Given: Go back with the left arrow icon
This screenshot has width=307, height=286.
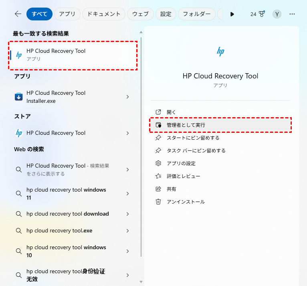Looking at the screenshot, I should (x=18, y=14).
